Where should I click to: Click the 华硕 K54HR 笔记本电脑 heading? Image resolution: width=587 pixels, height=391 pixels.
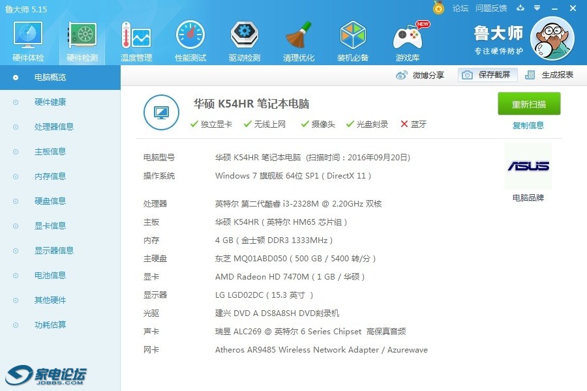pos(251,104)
